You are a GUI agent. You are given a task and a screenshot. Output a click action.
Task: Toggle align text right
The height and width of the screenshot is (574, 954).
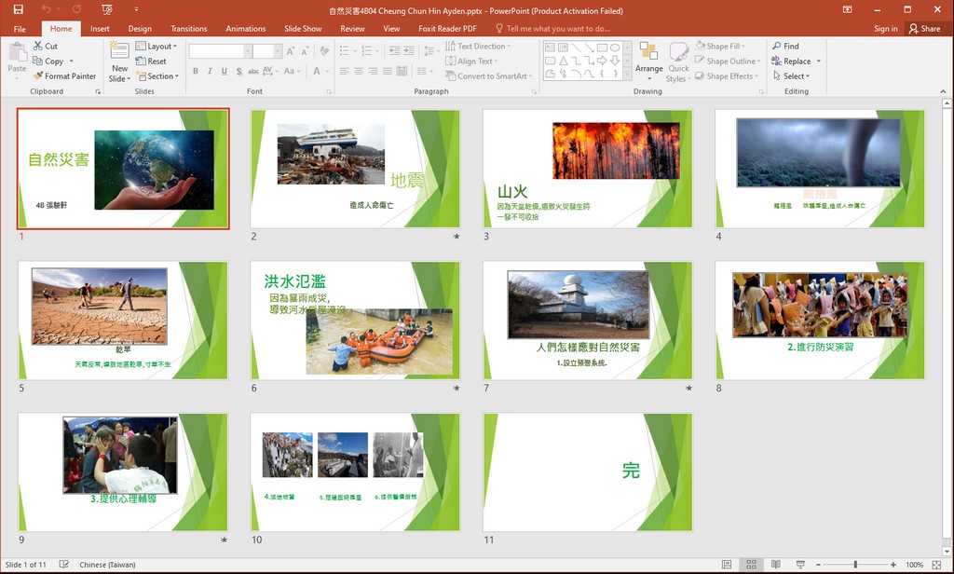(373, 71)
